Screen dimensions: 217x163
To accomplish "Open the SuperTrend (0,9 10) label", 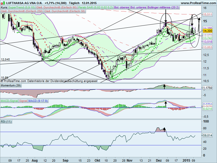I will tap(22, 8).
